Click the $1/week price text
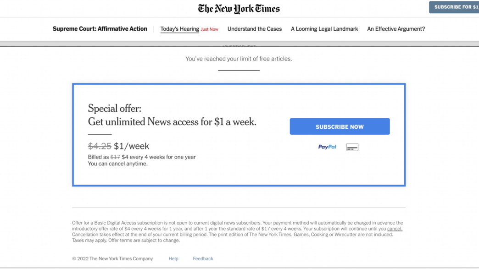 tap(131, 146)
